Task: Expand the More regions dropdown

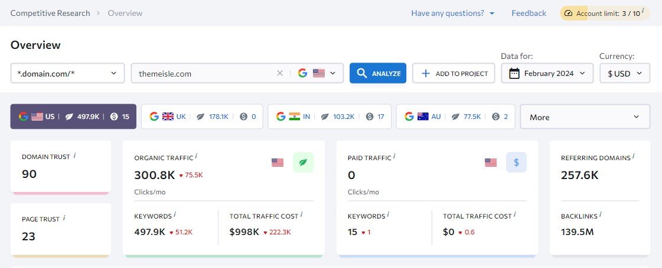Action: tap(585, 117)
